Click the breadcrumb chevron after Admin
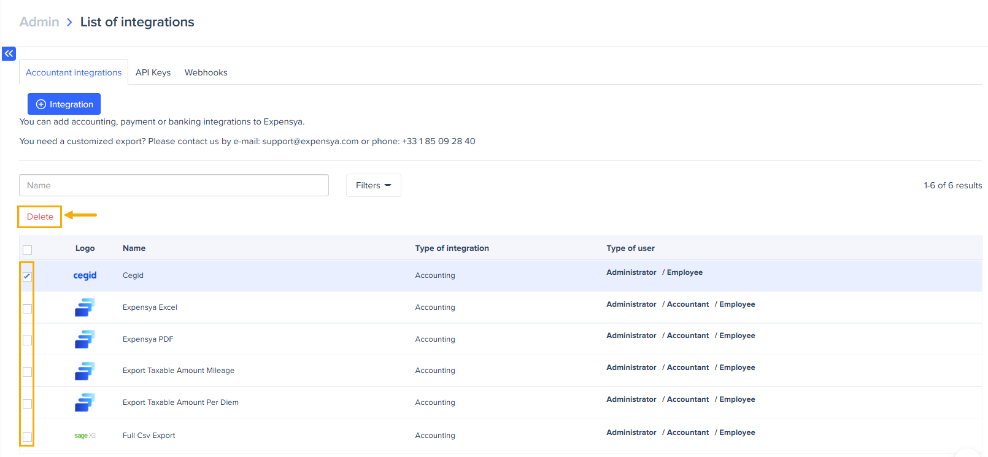 (x=69, y=22)
